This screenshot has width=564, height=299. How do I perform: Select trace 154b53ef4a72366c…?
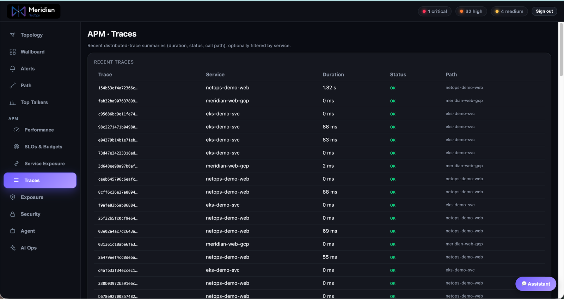pos(118,88)
